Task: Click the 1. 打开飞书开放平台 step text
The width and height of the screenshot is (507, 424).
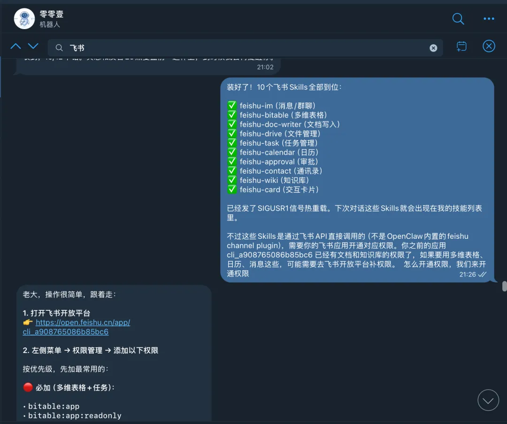Action: (x=56, y=313)
